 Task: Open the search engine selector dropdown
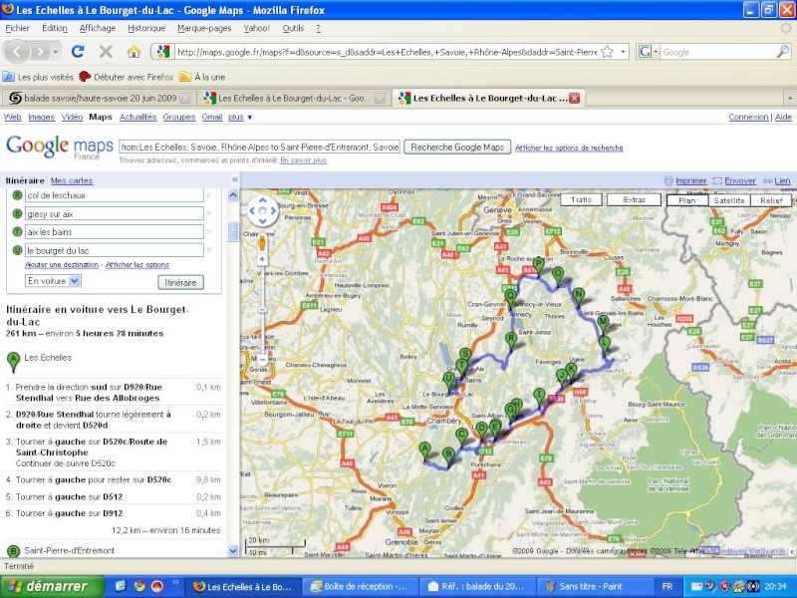click(x=649, y=52)
